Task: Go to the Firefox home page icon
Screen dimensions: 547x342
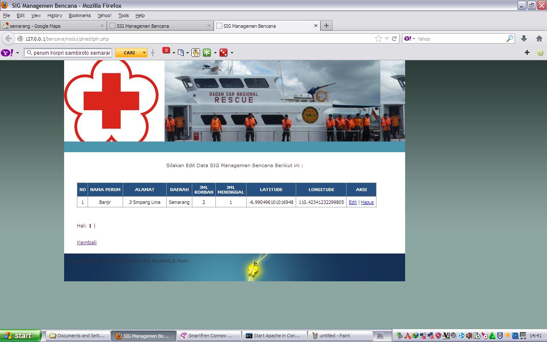Action: click(539, 38)
